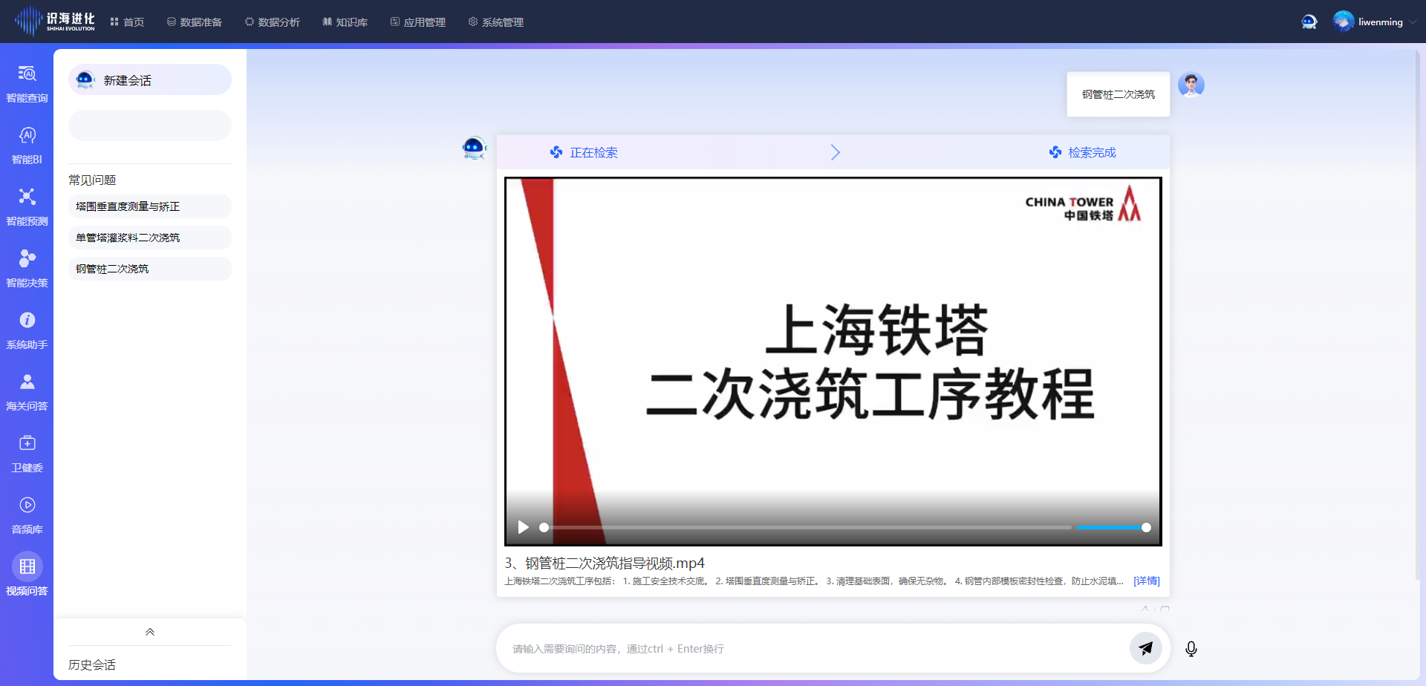Focus the question input field
This screenshot has height=686, width=1426.
coord(817,648)
